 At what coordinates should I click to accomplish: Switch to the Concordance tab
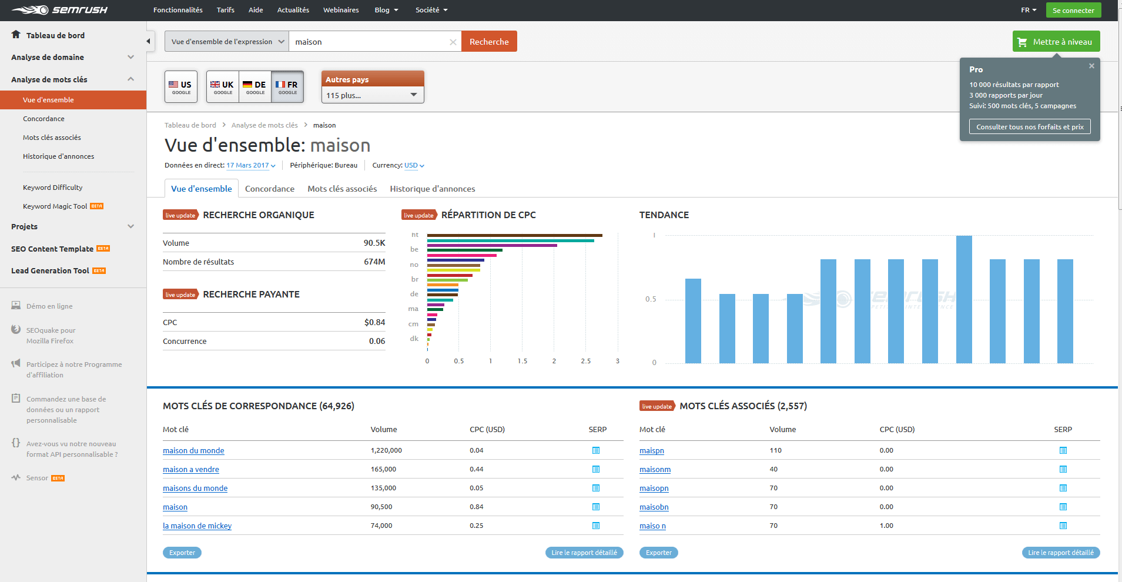point(270,189)
